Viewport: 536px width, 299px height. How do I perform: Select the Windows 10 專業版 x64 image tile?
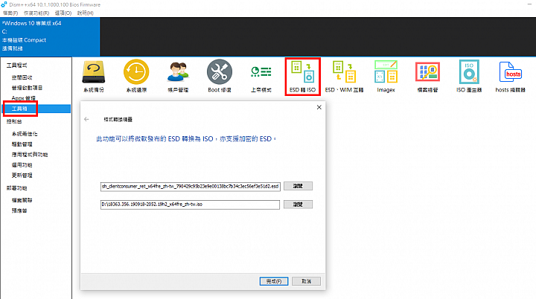[50, 36]
